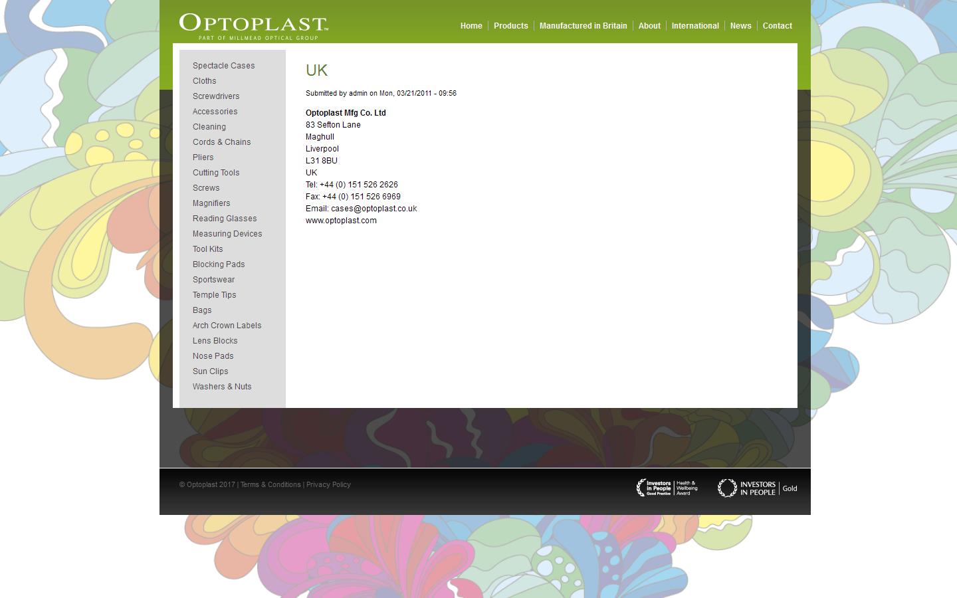The image size is (957, 598).
Task: Open Measuring Devices category
Action: (227, 234)
